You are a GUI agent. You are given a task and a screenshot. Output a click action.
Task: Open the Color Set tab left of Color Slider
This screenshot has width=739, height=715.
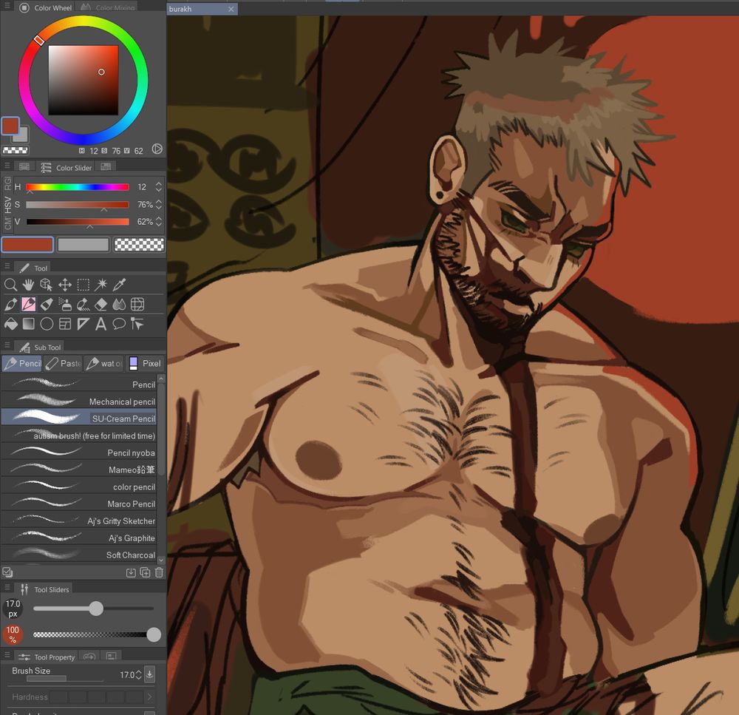tap(24, 167)
